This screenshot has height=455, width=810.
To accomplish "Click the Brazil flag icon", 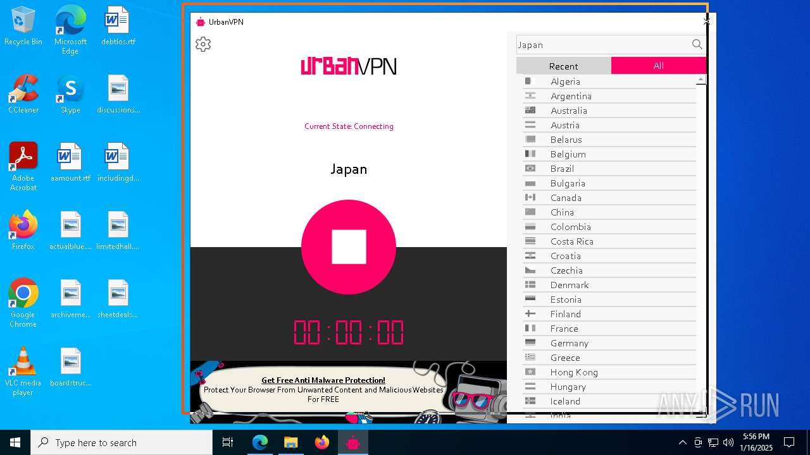I will 530,169.
